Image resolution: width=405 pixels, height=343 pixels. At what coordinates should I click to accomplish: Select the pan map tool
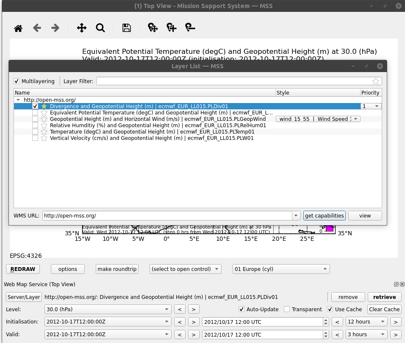[x=81, y=28]
